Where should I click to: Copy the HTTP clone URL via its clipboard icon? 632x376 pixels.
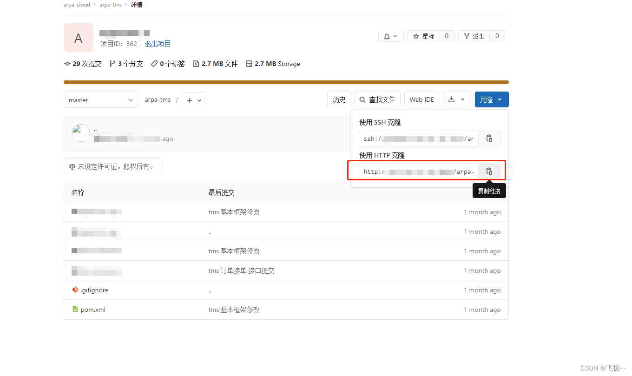point(489,171)
